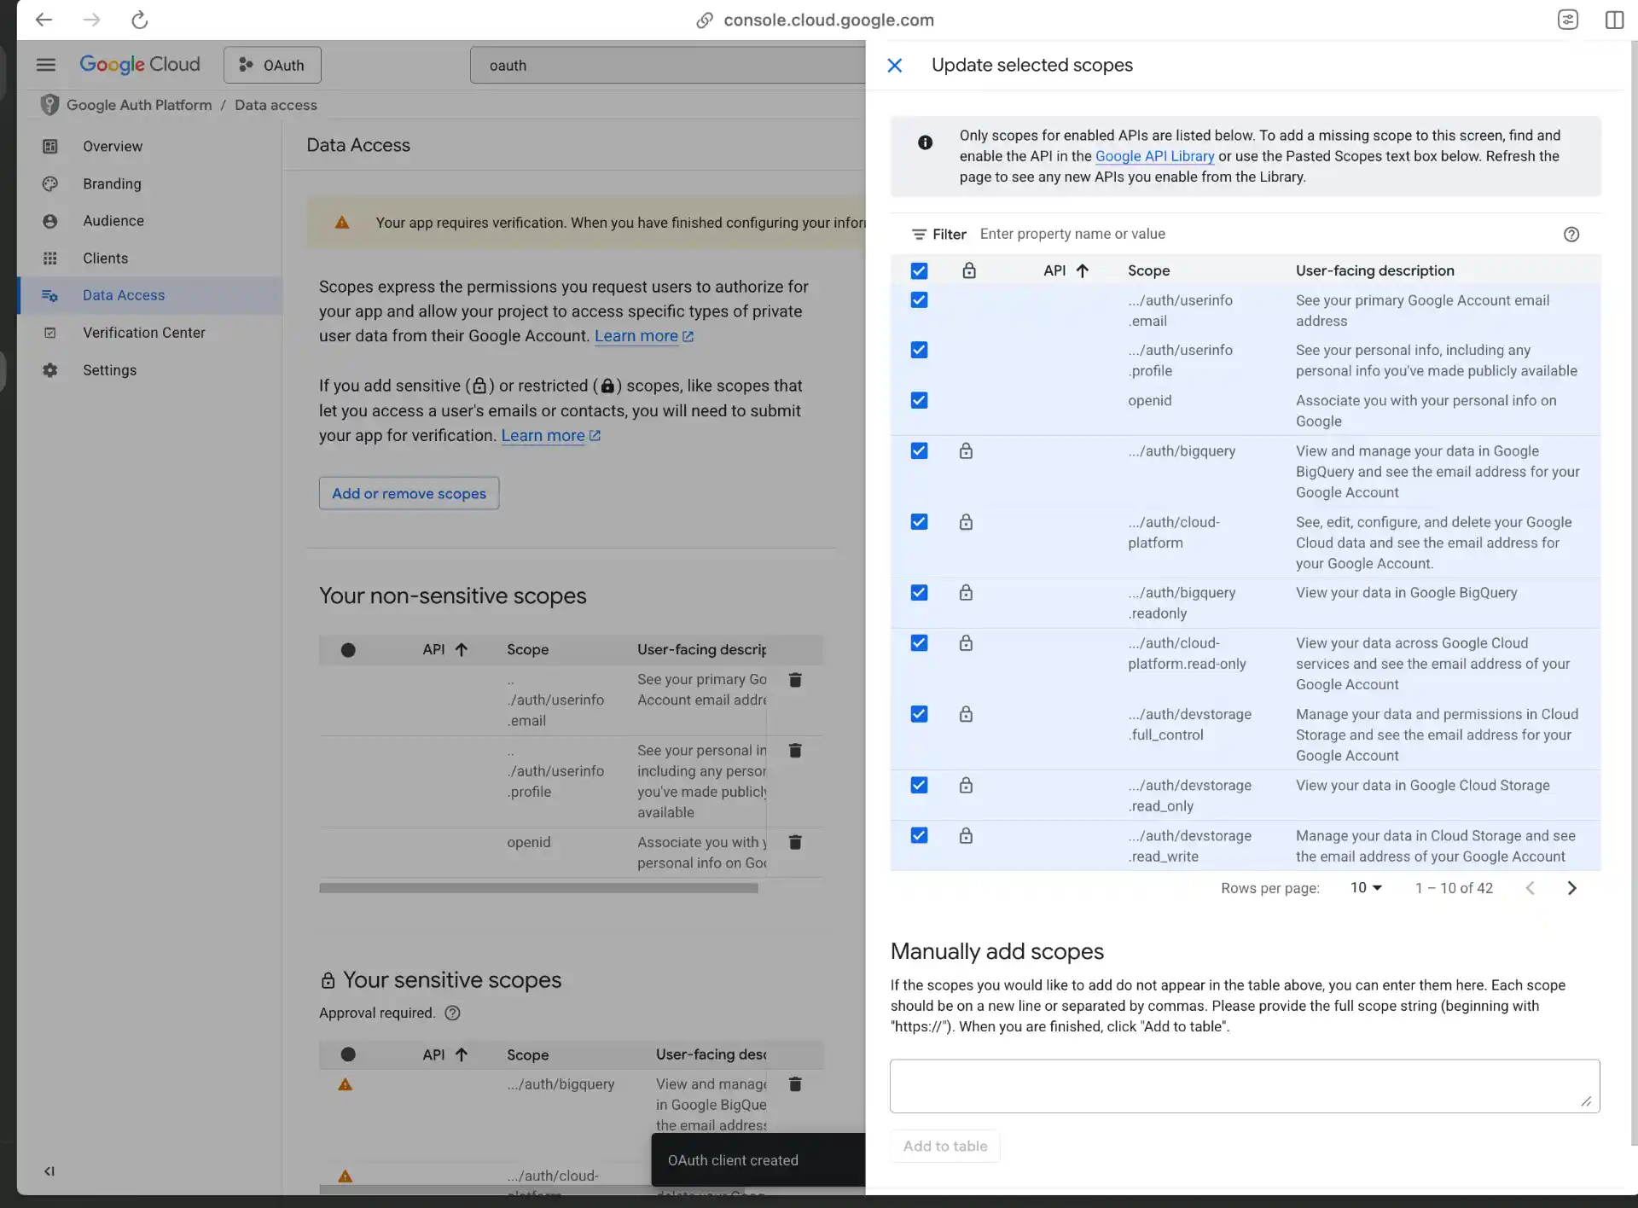1638x1208 pixels.
Task: Click the Verification Center sidebar icon
Action: point(50,332)
